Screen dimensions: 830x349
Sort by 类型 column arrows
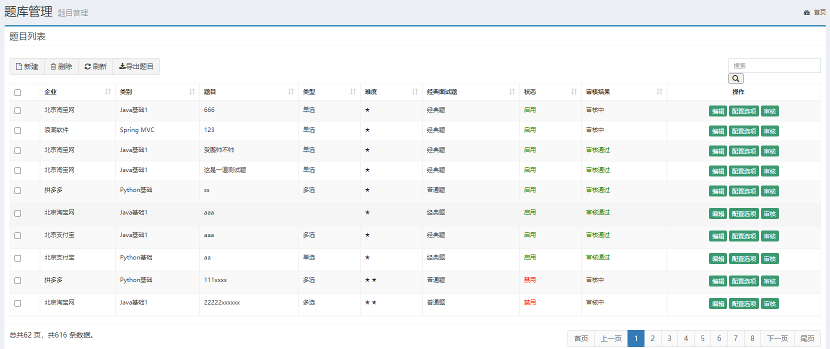(353, 91)
